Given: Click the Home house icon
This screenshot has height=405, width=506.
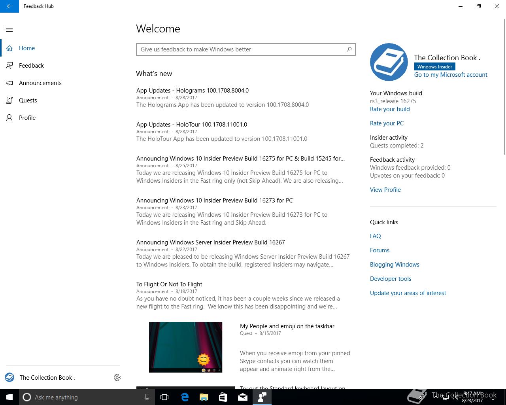Looking at the screenshot, I should click(x=9, y=48).
